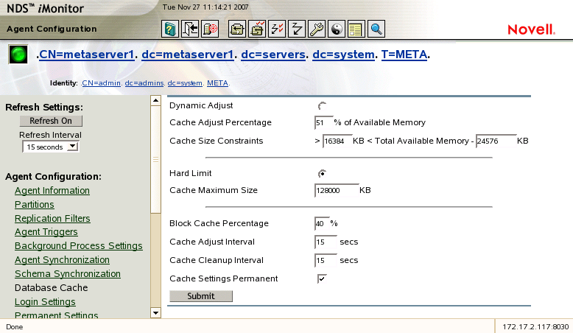Open CN=admin identity link

[x=101, y=83]
